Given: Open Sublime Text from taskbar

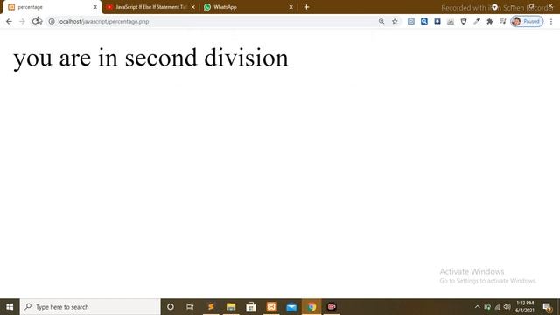Looking at the screenshot, I should coord(211,307).
